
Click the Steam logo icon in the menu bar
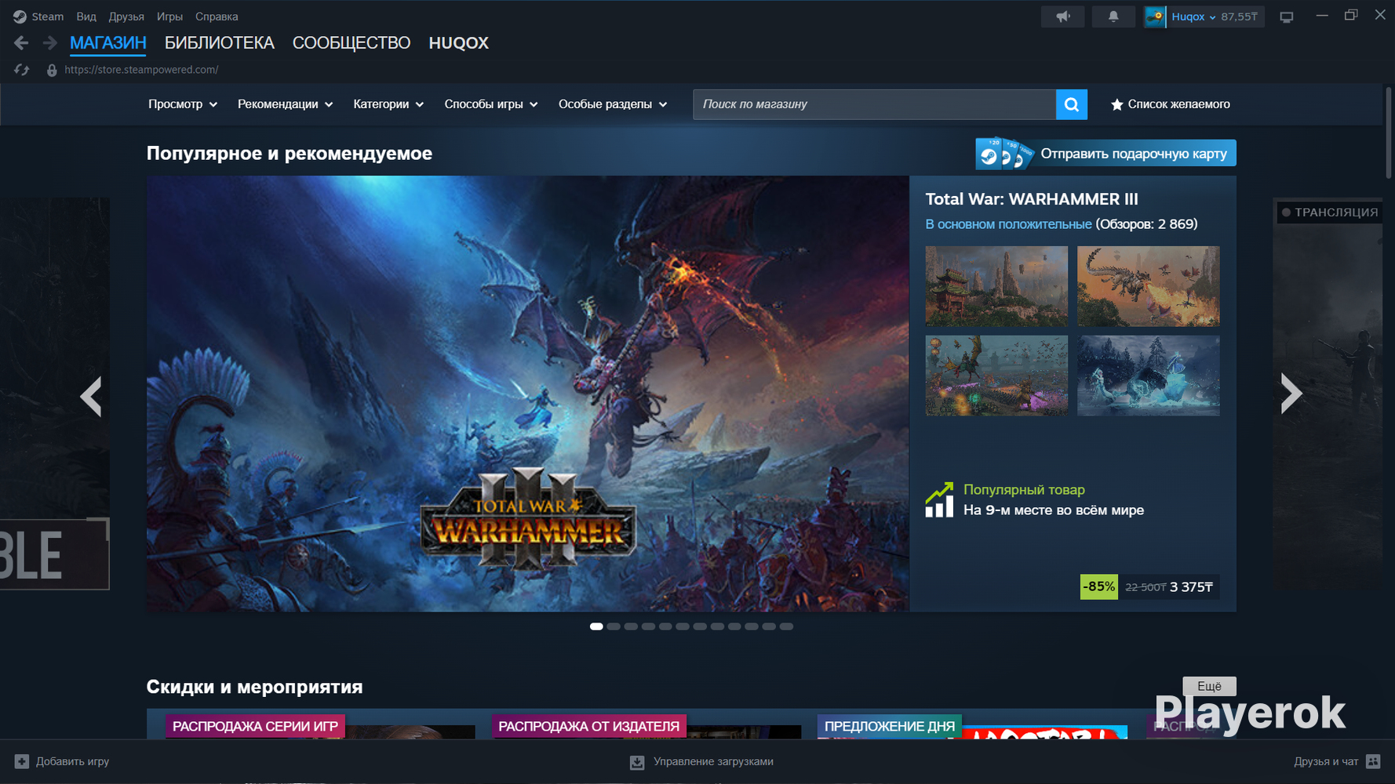coord(20,16)
